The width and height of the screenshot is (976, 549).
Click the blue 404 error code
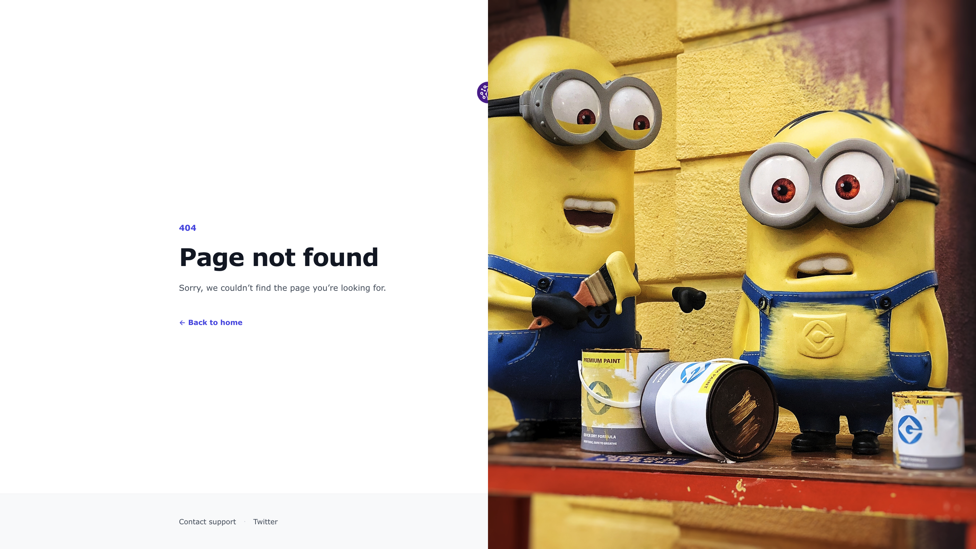187,228
